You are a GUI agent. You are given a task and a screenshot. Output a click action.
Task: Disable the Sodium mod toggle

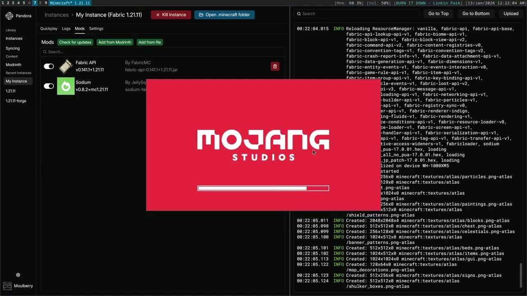click(49, 86)
